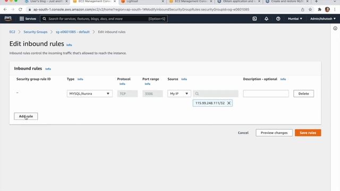Open the Services grid menu
Screen dimensions: 340x191
tap(28, 19)
